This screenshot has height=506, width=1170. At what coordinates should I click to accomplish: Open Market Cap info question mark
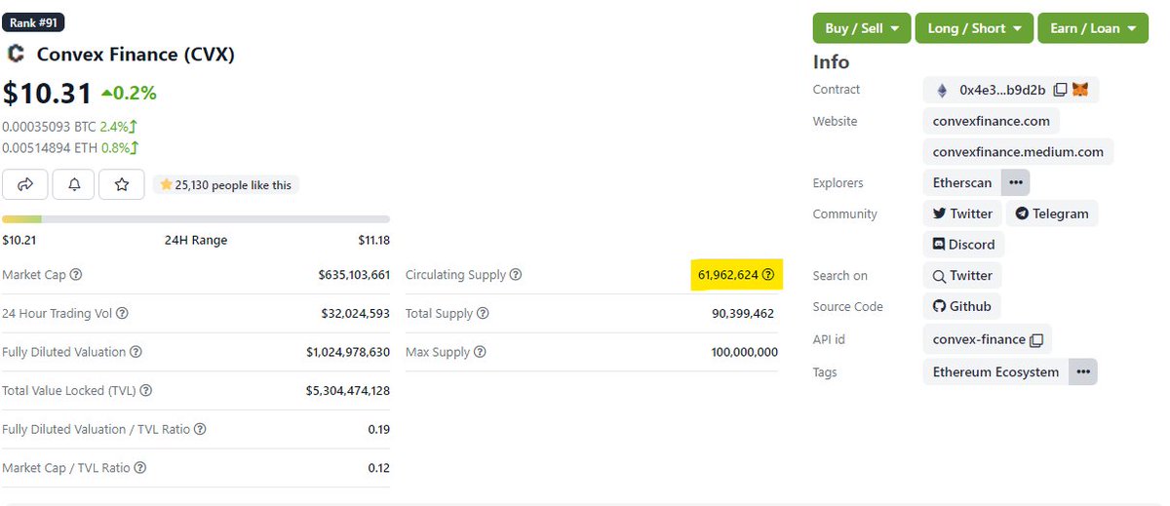click(x=76, y=275)
